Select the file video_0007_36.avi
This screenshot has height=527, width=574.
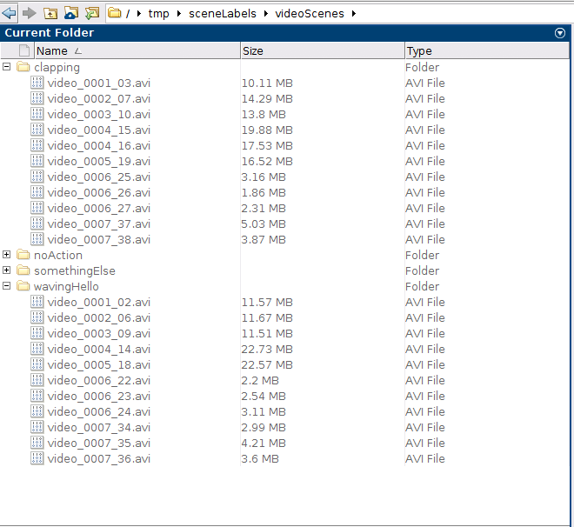tap(98, 458)
